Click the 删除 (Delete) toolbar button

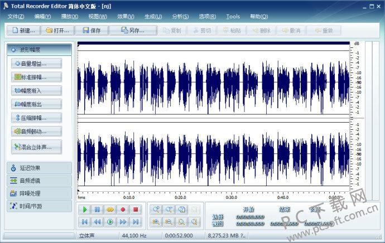262,31
